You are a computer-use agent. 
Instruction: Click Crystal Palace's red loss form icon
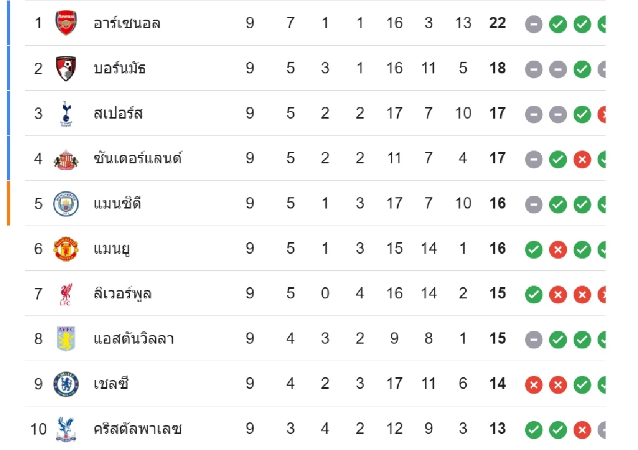(x=582, y=429)
